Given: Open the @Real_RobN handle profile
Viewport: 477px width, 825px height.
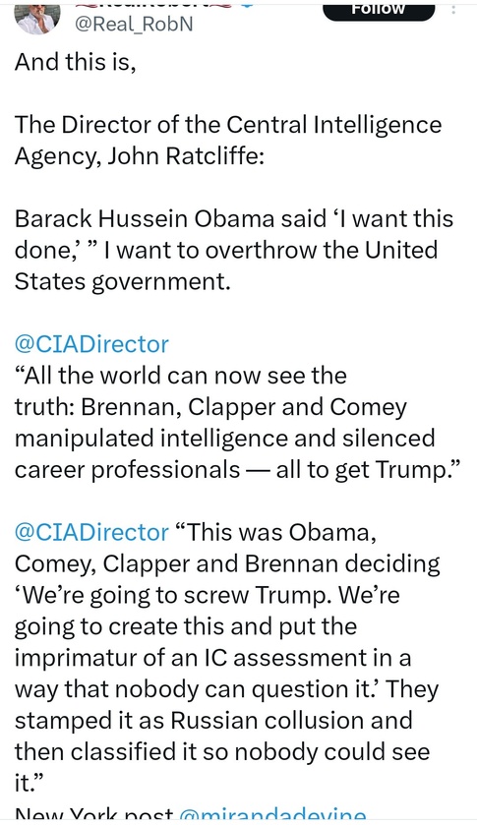Looking at the screenshot, I should [135, 25].
